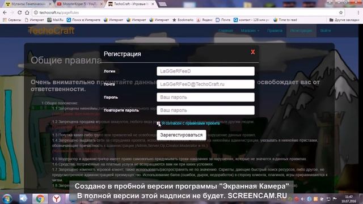Viewport: 363px width, 204px height.
Task: Open the Mail.Ru bookmark
Action: [56, 20]
